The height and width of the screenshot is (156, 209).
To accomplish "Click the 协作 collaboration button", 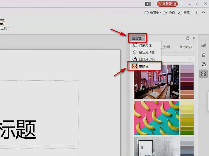I will [x=169, y=12].
